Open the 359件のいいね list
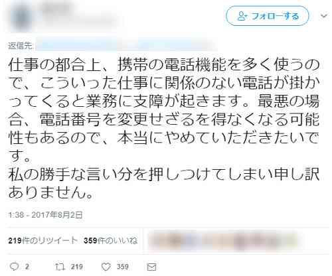 (110, 240)
